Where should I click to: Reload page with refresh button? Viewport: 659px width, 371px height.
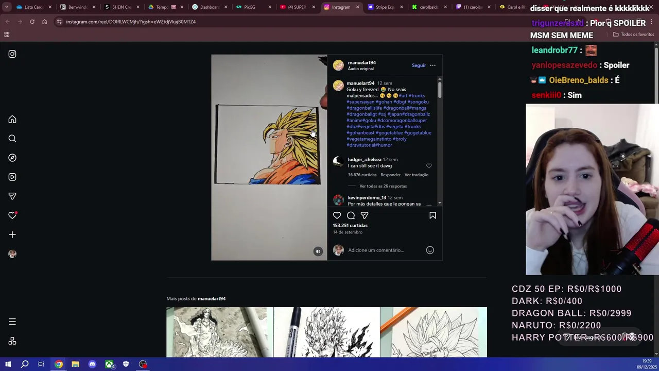32,22
